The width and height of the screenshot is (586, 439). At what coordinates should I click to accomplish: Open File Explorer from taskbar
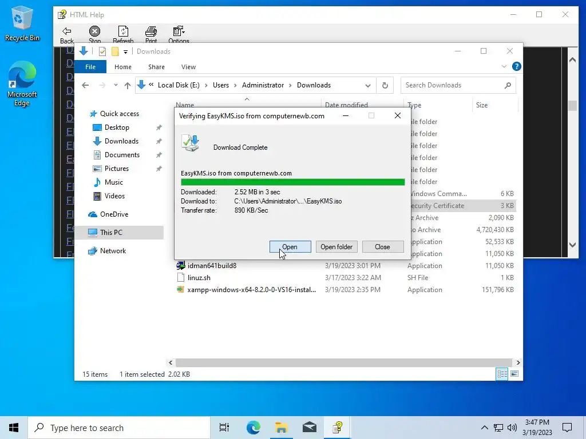pyautogui.click(x=281, y=428)
